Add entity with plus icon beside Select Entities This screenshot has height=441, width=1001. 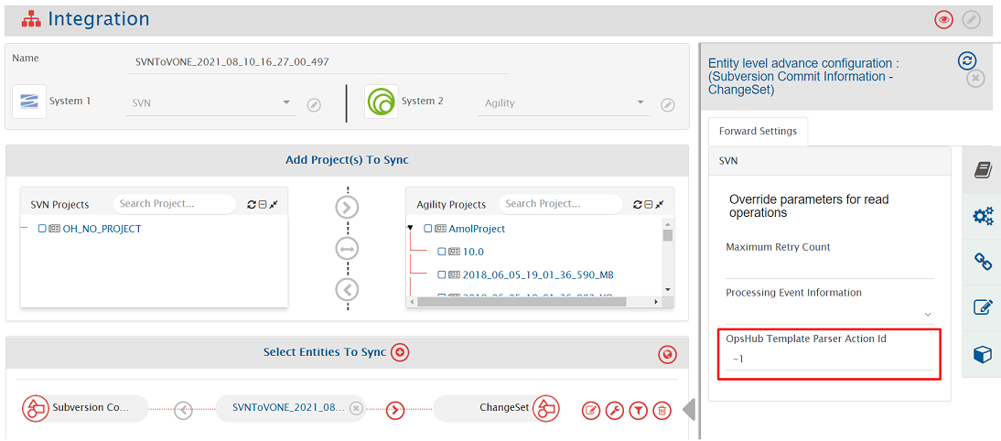(x=400, y=352)
